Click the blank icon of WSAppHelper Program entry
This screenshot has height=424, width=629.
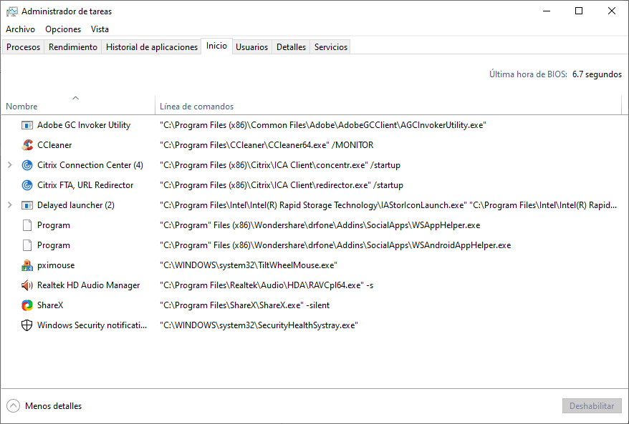(x=27, y=225)
